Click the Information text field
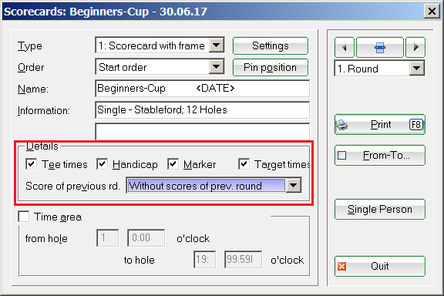This screenshot has height=296, width=444. 203,110
